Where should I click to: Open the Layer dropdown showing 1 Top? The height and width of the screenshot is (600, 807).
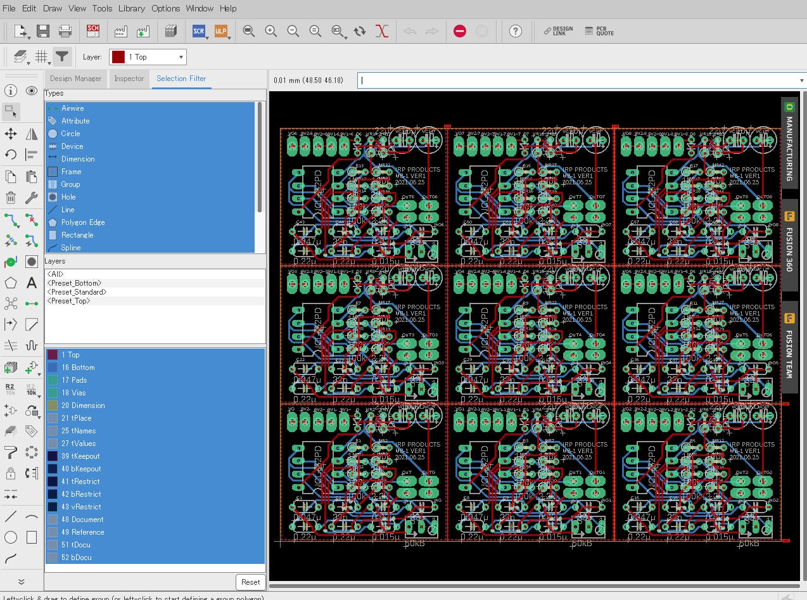[148, 57]
